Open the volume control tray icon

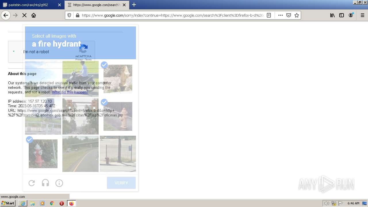327,203
